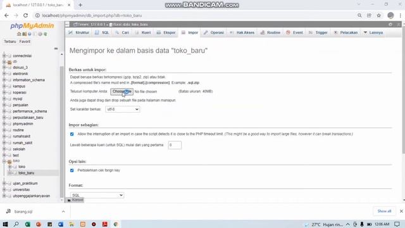Collapse the toko database group
This screenshot has width=405, height=228.
tap(4, 161)
